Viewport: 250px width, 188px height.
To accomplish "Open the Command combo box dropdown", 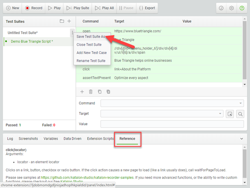I will pyautogui.click(x=240, y=103).
